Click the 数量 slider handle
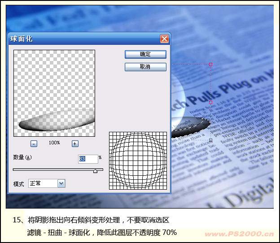Image resolution: width=280 pixels, height=243 pixels. 96,171
